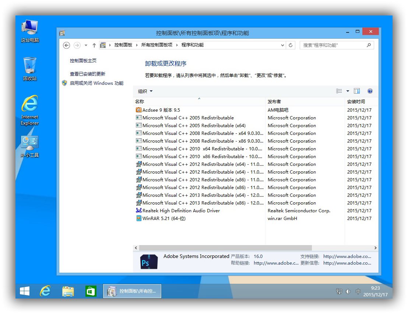Click the 控制面板 taskbar window button
Image resolution: width=408 pixels, height=314 pixels.
[x=132, y=291]
